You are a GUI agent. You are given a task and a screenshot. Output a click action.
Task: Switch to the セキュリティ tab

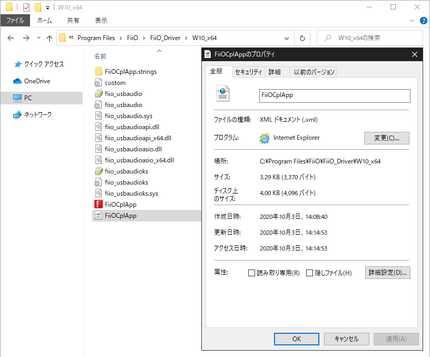pos(248,72)
